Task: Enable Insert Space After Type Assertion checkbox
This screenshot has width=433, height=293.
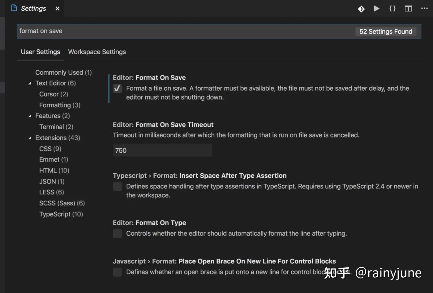Action: [x=118, y=186]
